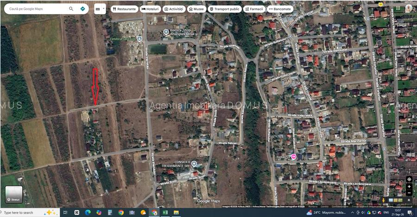Screen dimensions: 417x217
Task: Click the Strada Podul Vechi label
Action: tap(283, 76)
